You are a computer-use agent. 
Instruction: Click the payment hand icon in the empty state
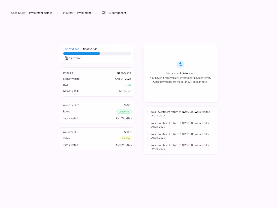180,64
